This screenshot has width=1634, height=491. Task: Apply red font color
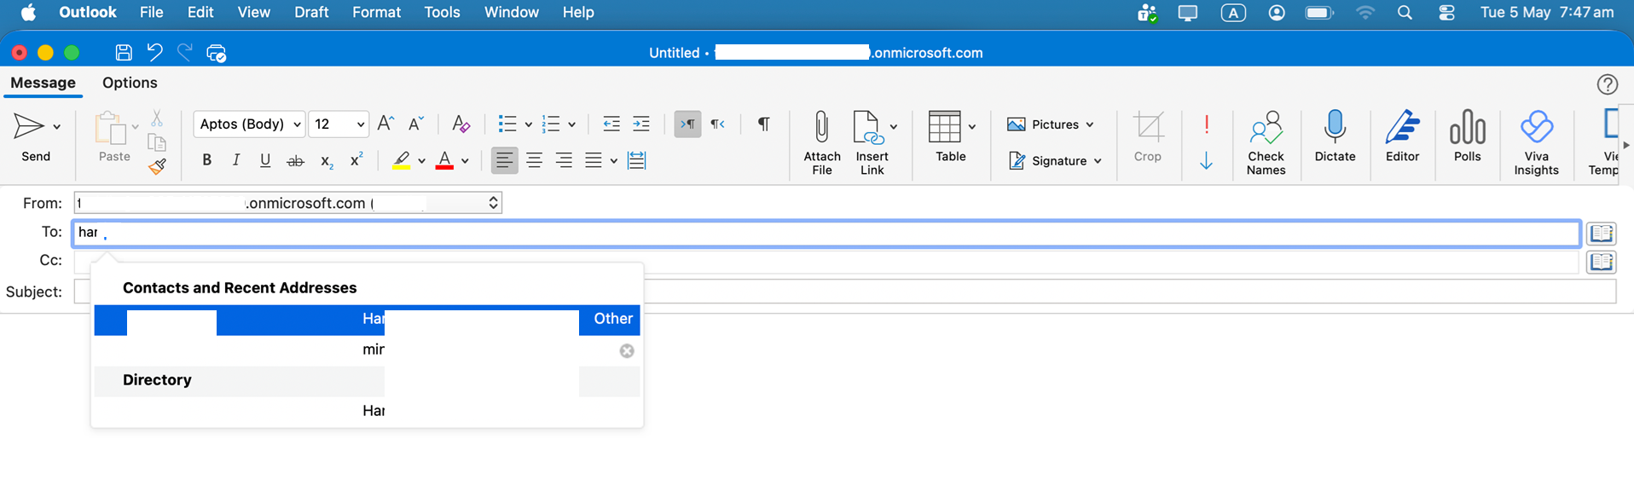444,160
